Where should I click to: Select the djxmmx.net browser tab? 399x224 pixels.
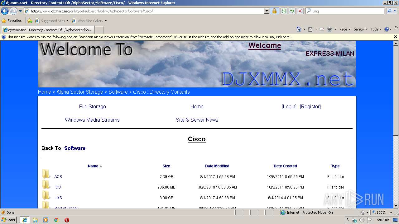pyautogui.click(x=47, y=30)
